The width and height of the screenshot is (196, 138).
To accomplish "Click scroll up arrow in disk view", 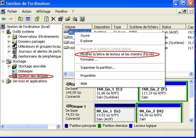I will click(x=191, y=82).
